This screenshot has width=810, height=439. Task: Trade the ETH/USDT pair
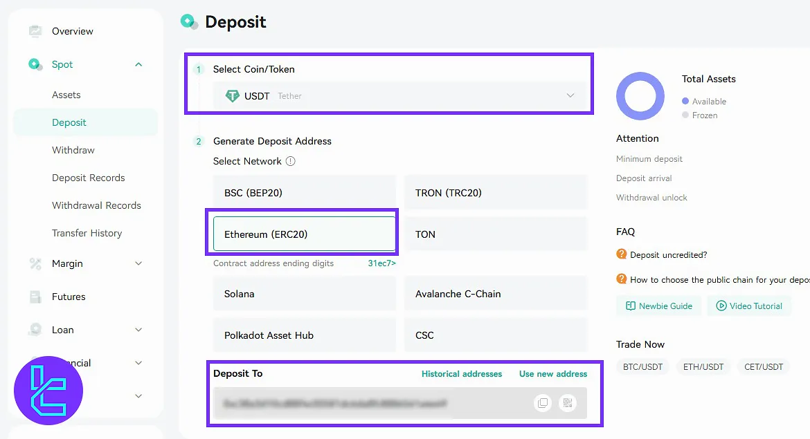pyautogui.click(x=703, y=367)
